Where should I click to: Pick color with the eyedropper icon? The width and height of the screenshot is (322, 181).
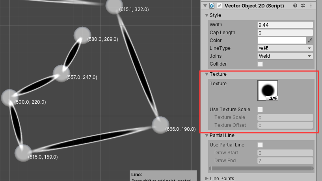(310, 40)
